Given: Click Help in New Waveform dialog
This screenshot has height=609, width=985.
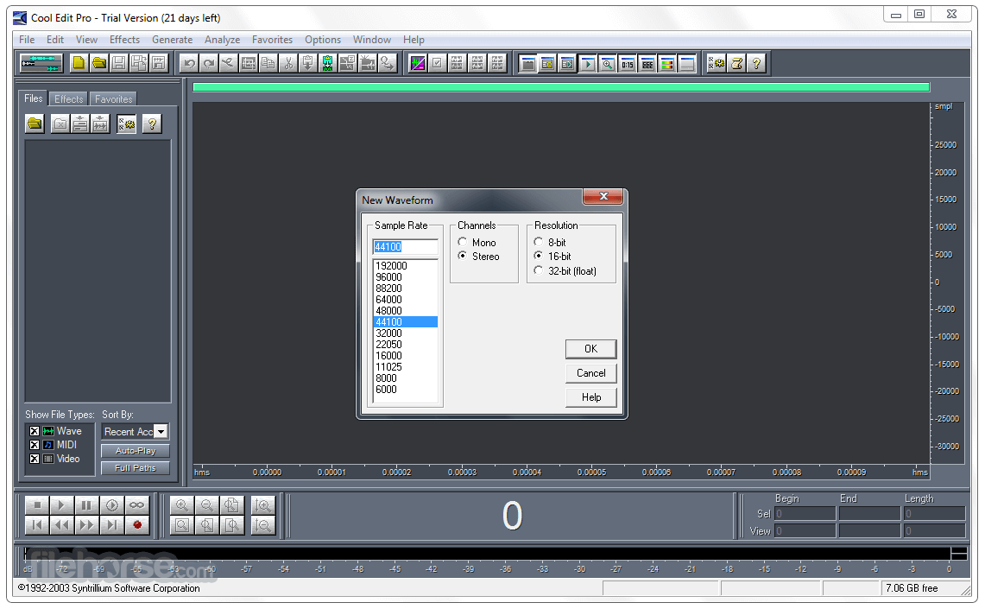Looking at the screenshot, I should coord(591,397).
